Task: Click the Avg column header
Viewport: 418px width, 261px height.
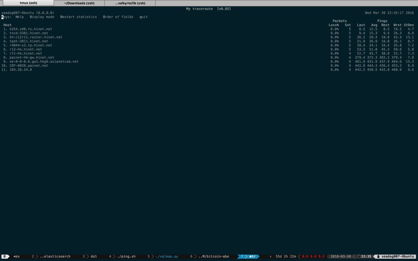Action: click(374, 25)
